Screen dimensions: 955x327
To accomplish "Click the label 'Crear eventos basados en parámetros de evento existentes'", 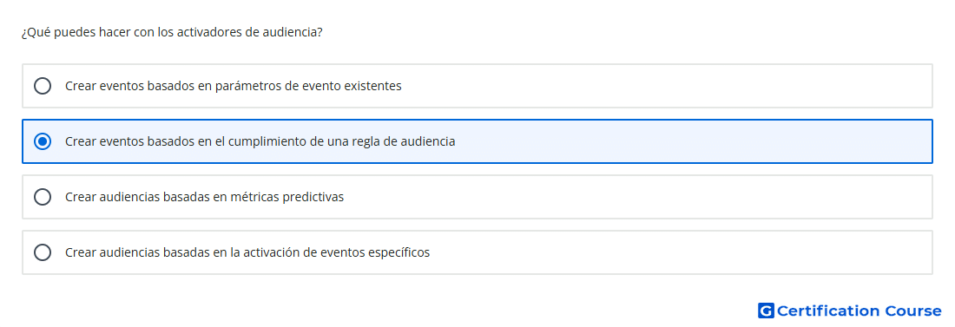I will (x=234, y=86).
